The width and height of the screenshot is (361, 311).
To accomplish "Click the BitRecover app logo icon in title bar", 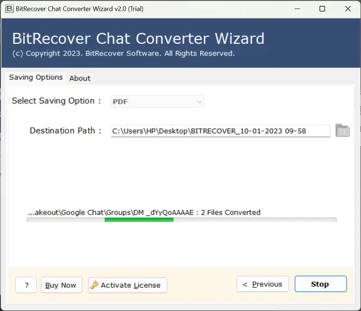I will (9, 9).
